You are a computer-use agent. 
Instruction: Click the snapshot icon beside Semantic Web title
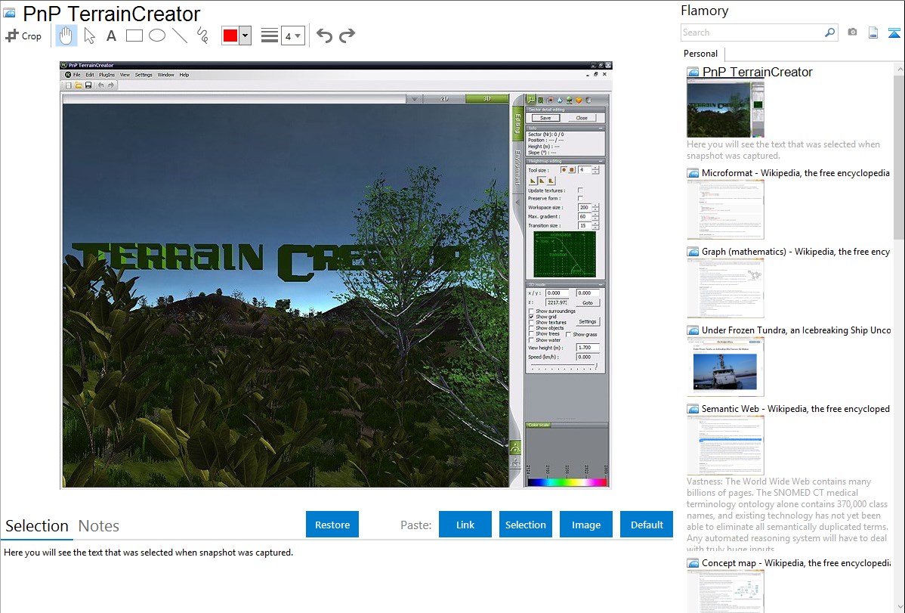coord(693,409)
